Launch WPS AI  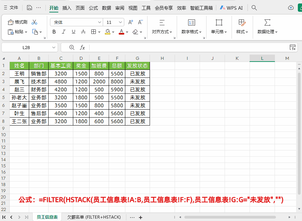pos(231,8)
